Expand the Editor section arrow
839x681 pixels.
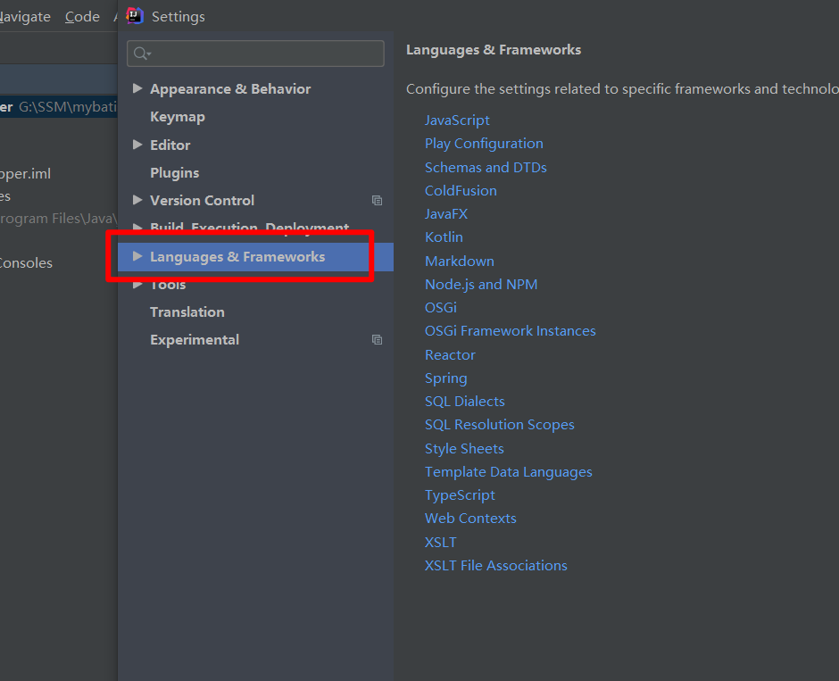[x=137, y=145]
